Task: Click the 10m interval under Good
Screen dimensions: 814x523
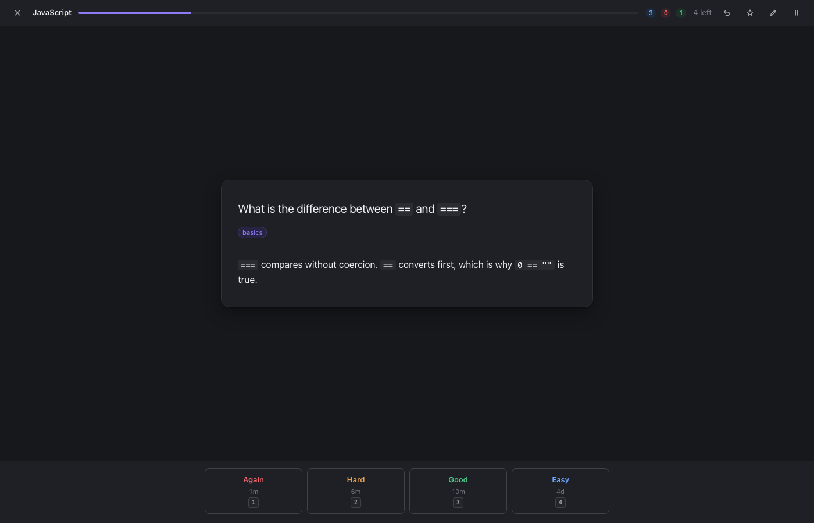Action: [x=458, y=492]
